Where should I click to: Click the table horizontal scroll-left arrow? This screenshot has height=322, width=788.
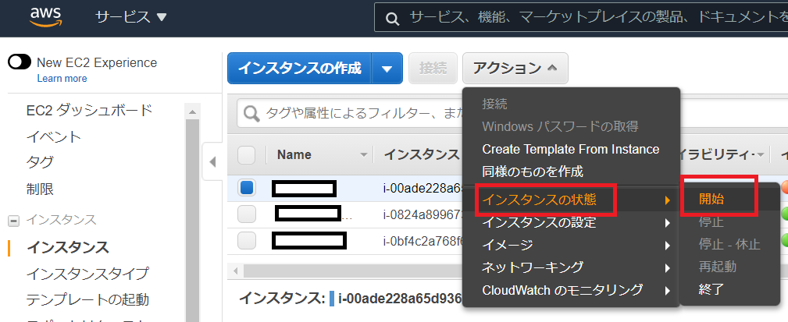coord(235,271)
